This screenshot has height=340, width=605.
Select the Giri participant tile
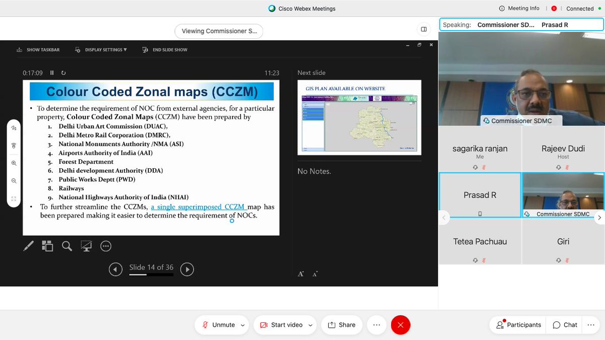tap(563, 242)
